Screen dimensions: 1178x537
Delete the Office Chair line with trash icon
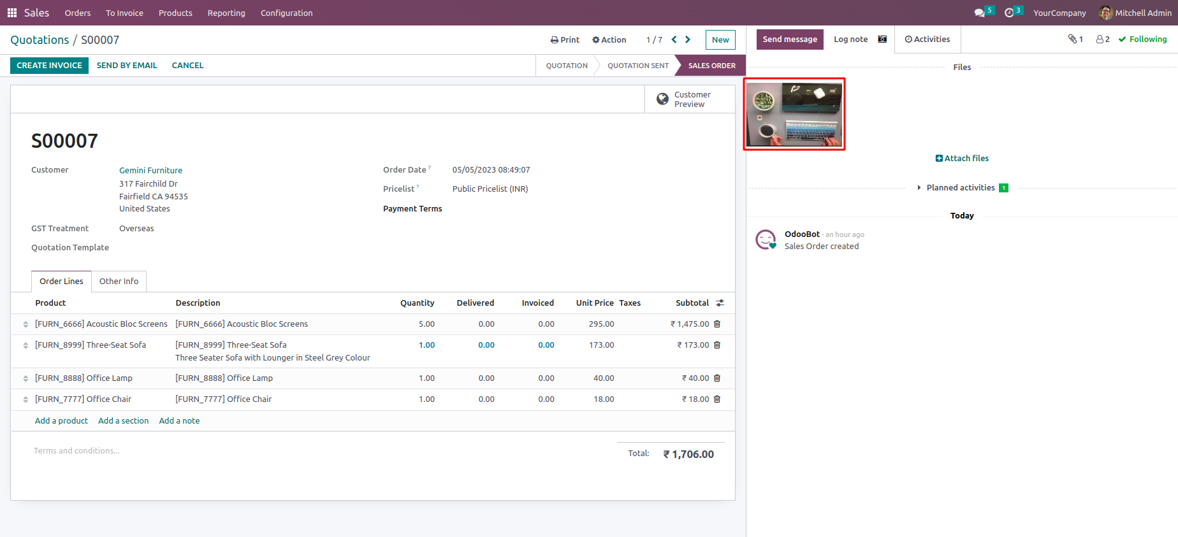click(x=717, y=399)
